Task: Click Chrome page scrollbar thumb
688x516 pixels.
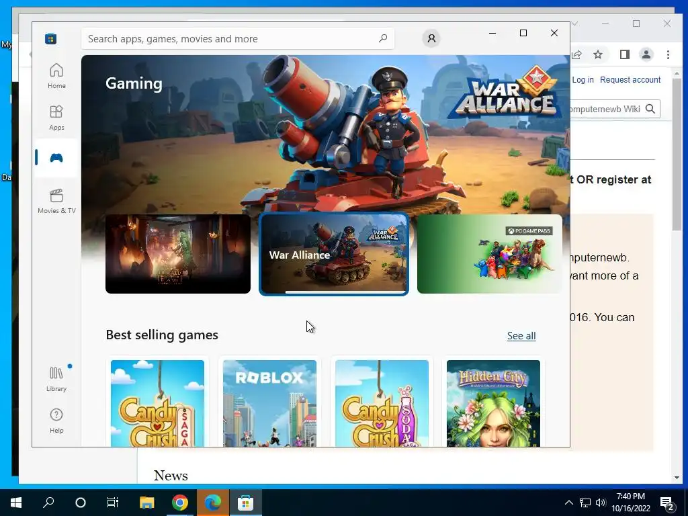Action: point(677,154)
